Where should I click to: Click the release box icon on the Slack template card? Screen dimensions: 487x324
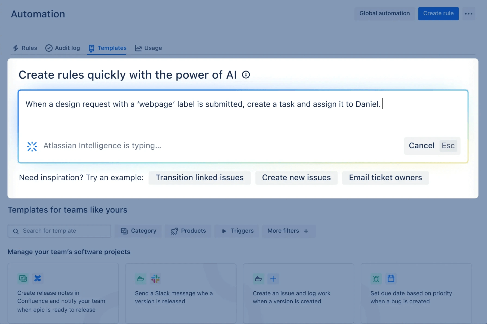[140, 279]
